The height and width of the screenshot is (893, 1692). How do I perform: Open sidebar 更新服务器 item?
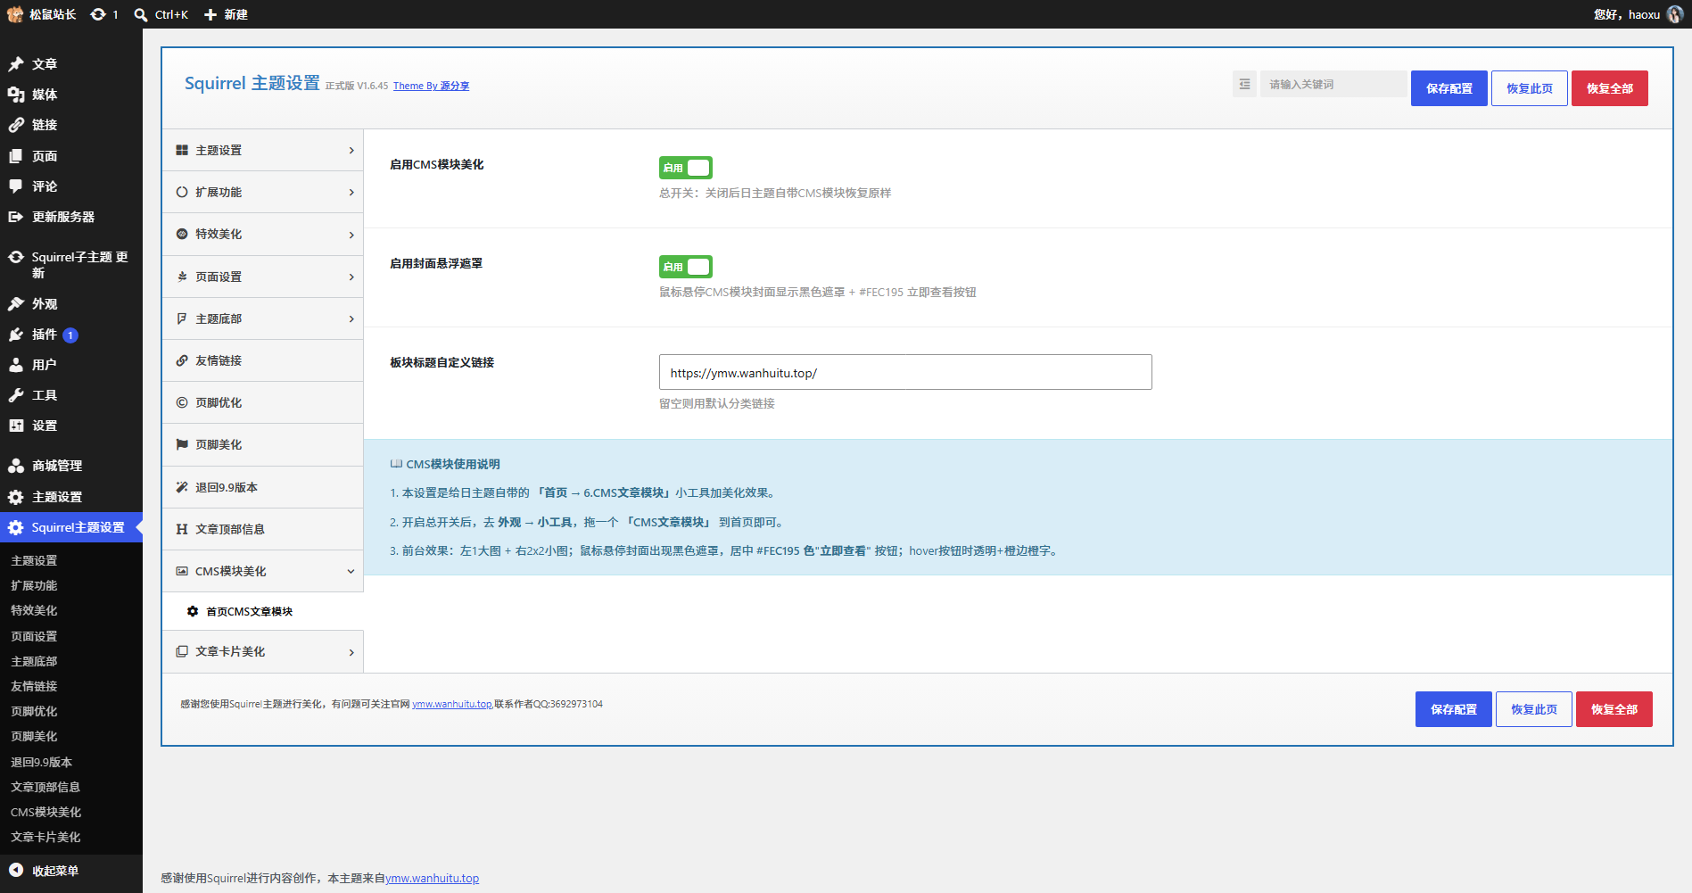(x=71, y=217)
